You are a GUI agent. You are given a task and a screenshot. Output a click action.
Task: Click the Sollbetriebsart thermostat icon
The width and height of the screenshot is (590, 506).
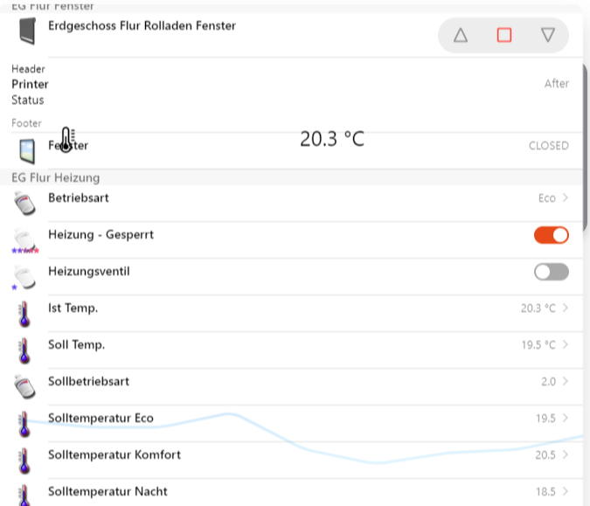[26, 386]
